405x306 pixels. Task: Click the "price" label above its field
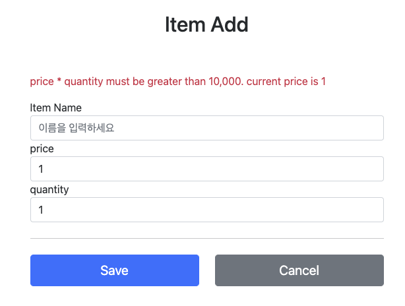point(42,149)
